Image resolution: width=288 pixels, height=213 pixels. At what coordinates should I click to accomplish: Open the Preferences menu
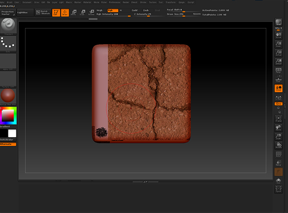[115, 2]
